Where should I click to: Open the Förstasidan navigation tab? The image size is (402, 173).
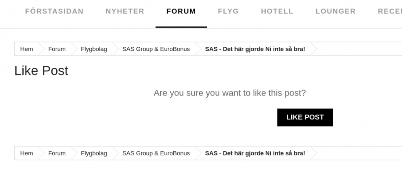[54, 12]
